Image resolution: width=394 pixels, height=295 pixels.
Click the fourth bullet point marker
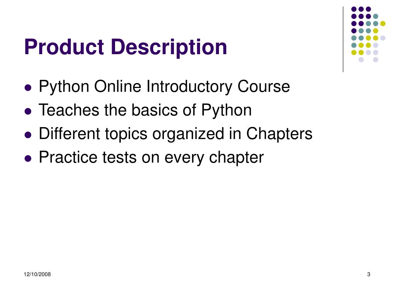(x=28, y=159)
